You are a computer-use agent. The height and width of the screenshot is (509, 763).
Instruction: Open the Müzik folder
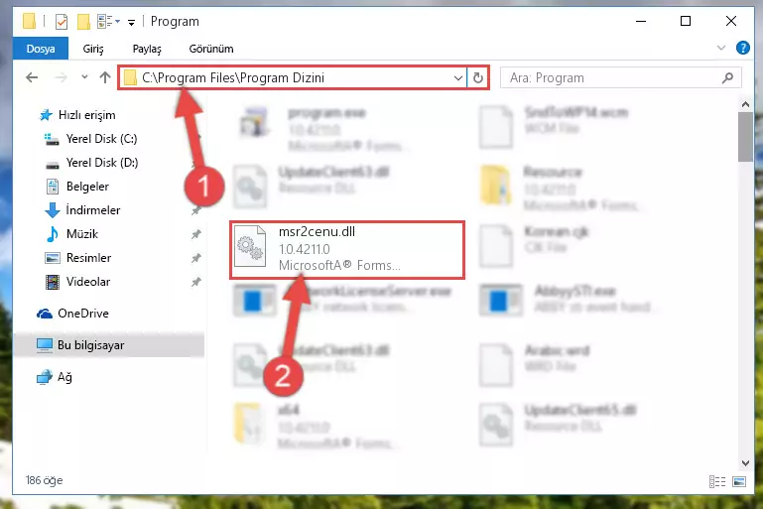[82, 234]
